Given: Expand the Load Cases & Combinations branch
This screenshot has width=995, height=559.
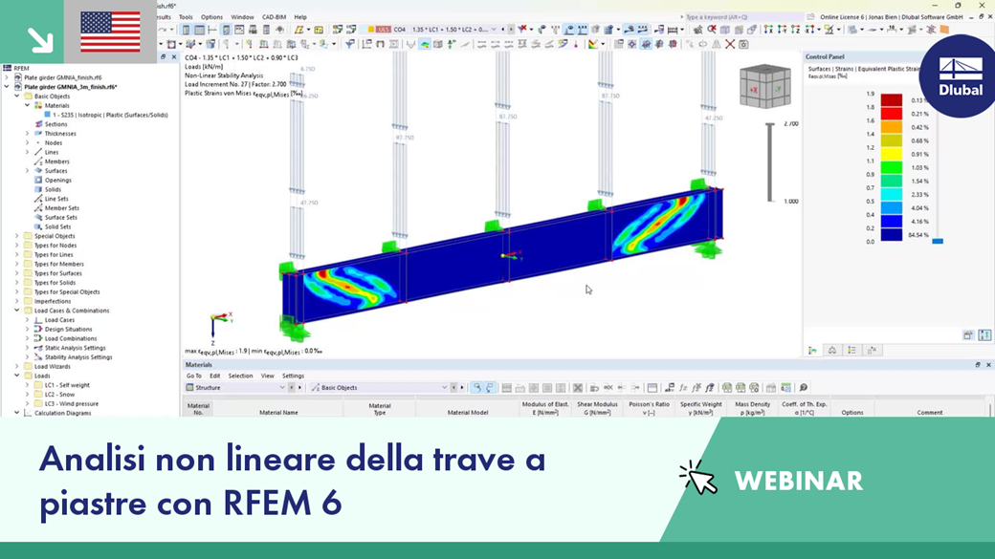Looking at the screenshot, I should pyautogui.click(x=16, y=311).
